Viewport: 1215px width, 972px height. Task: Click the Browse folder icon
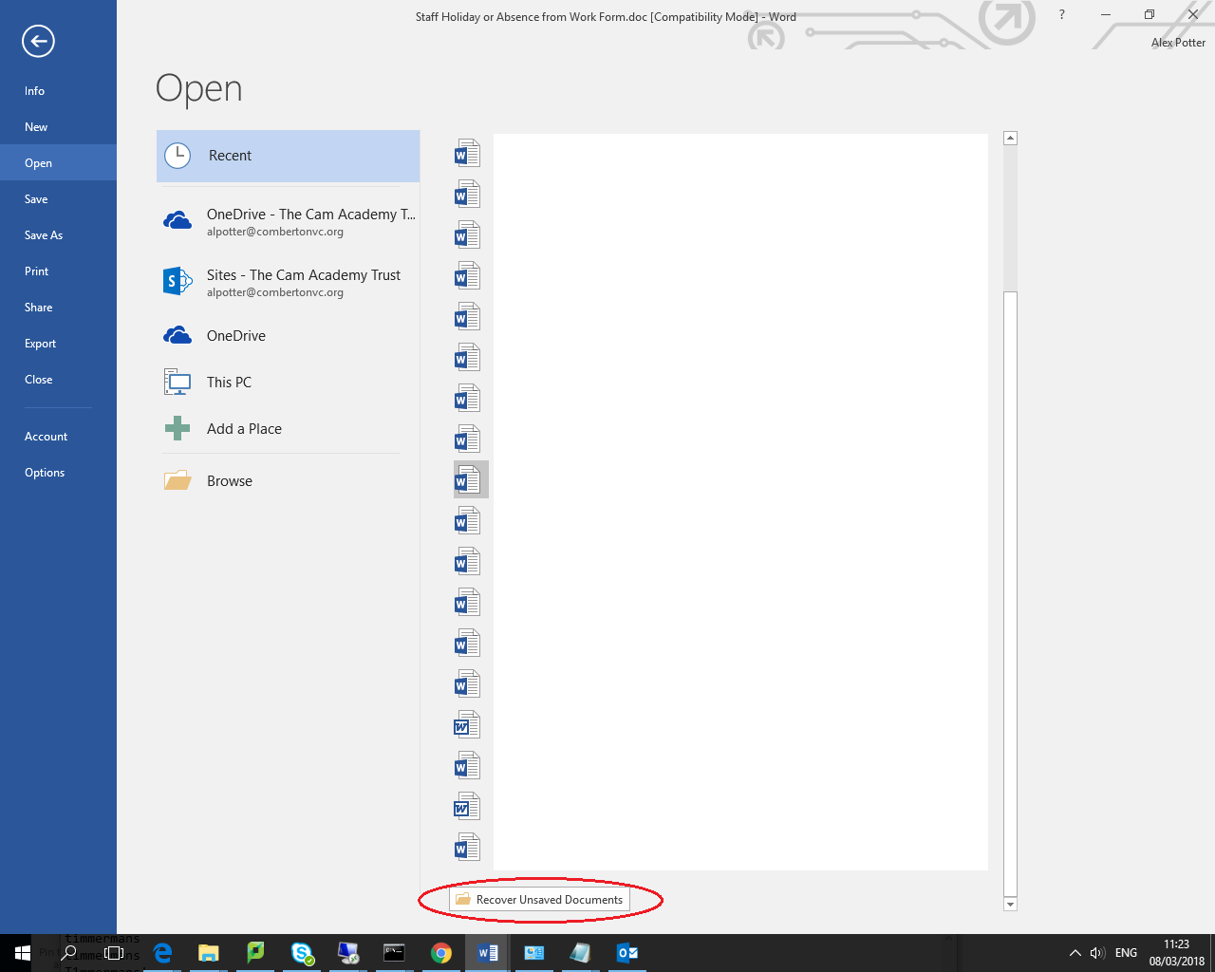(x=178, y=480)
